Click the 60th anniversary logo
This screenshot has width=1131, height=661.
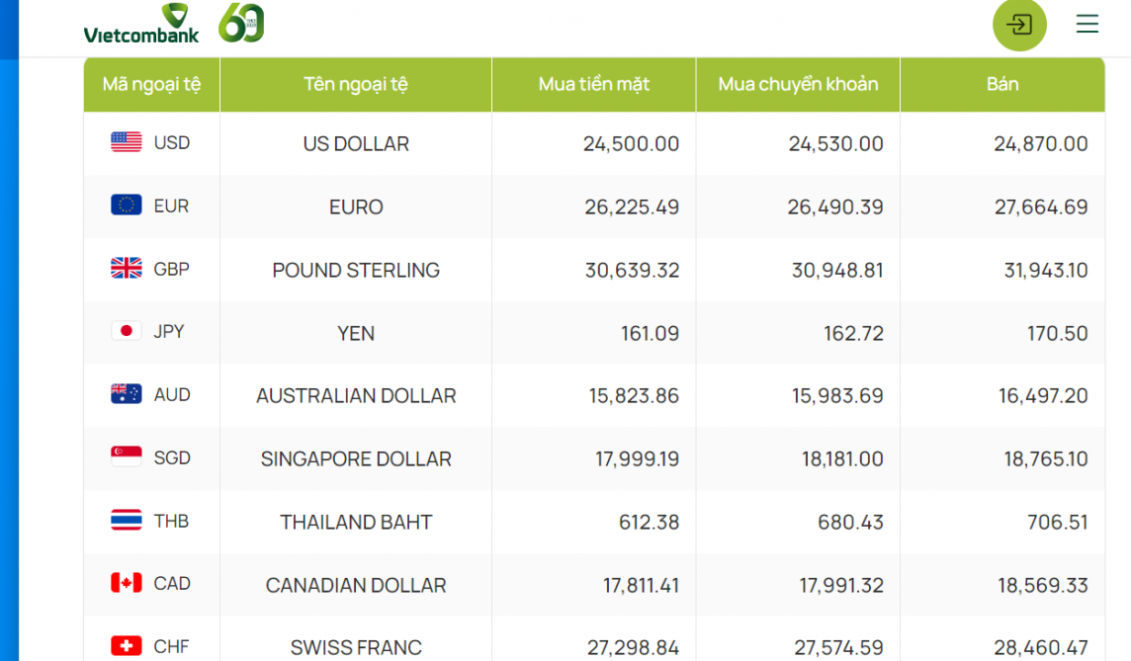241,23
